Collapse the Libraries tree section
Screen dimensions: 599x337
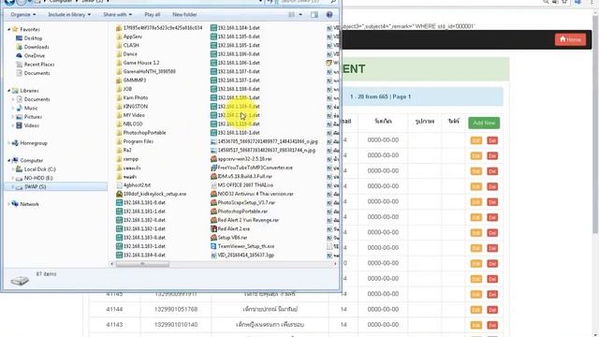pyautogui.click(x=8, y=91)
